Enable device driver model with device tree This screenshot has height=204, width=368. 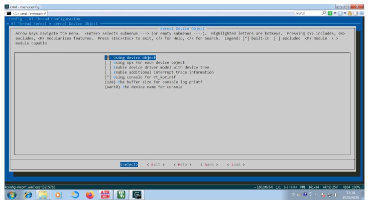coord(157,67)
